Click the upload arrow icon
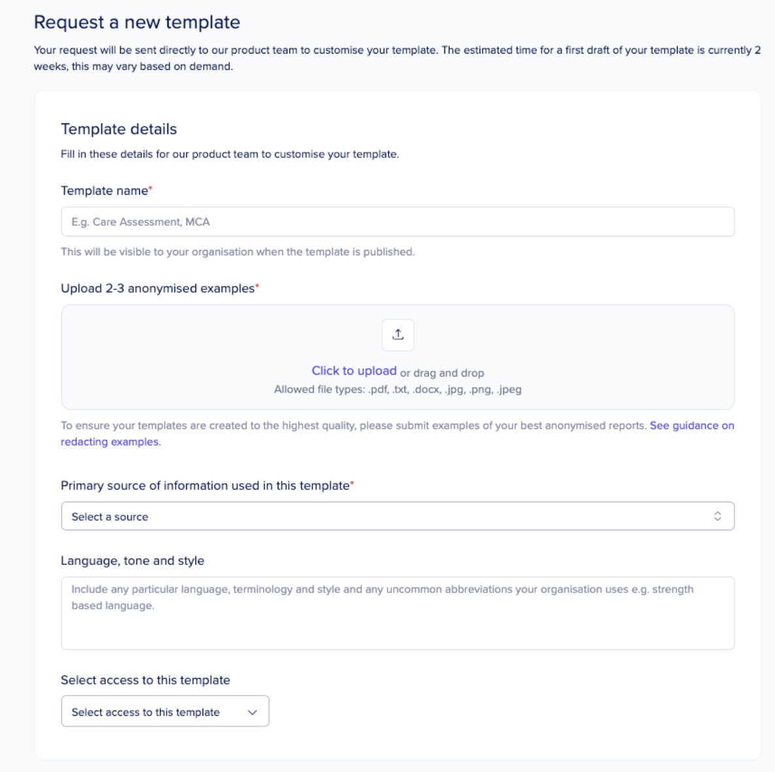Viewport: 775px width, 772px height. point(398,335)
